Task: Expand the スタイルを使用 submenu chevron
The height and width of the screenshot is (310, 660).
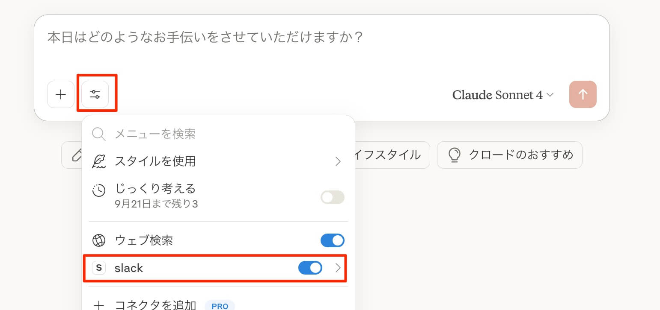Action: click(338, 161)
